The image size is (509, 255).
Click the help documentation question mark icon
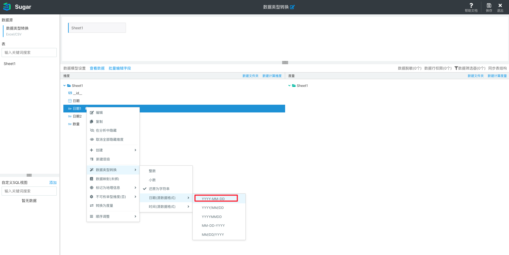coord(471,5)
